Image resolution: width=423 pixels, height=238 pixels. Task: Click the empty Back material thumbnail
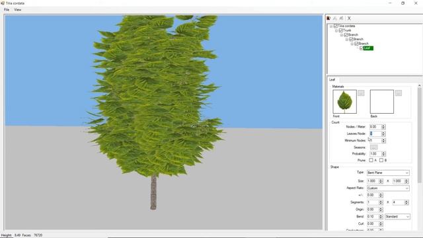point(382,102)
